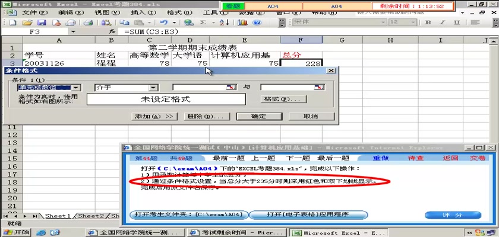The height and width of the screenshot is (237, 499).
Task: Click the 最后一题 link
Action: pyautogui.click(x=333, y=158)
